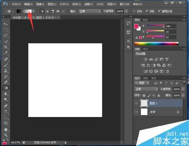The width and height of the screenshot is (189, 146).
Task: Close the 未标题-1 document tab
Action: [58, 17]
